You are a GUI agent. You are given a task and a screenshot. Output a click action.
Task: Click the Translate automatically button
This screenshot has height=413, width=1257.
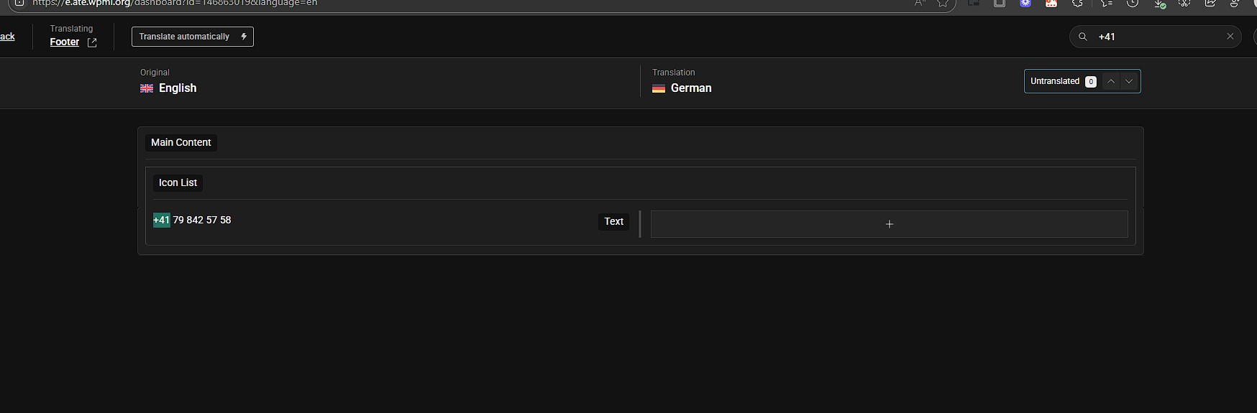[193, 37]
